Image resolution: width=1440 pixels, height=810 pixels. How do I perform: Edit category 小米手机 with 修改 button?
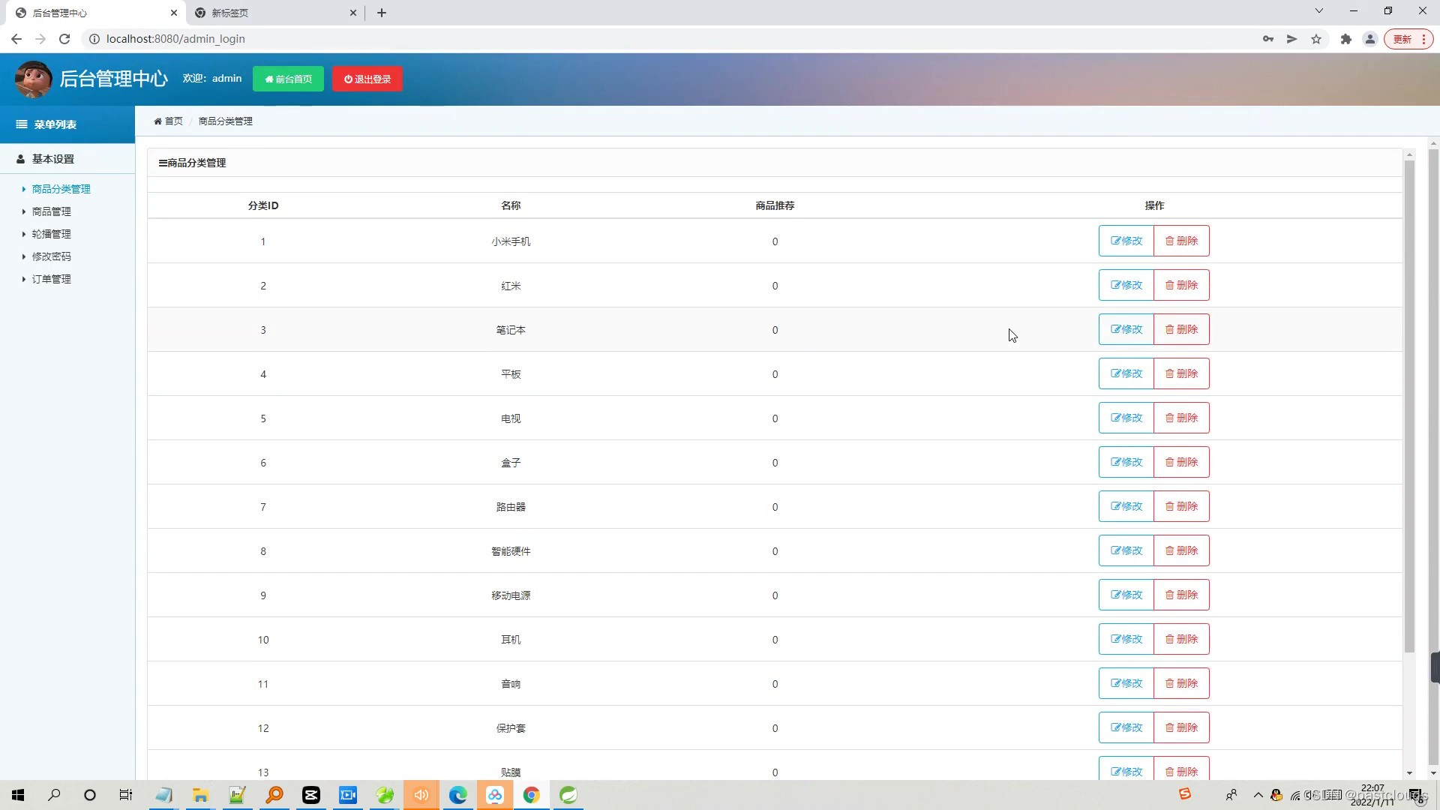1126,241
